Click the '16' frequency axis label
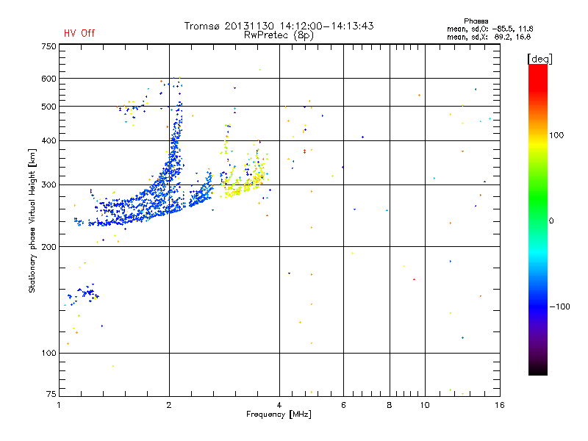Image resolution: width=588 pixels, height=441 pixels. click(x=500, y=405)
